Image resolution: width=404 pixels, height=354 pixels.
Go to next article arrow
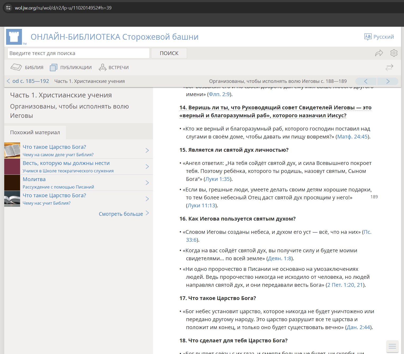tap(388, 81)
